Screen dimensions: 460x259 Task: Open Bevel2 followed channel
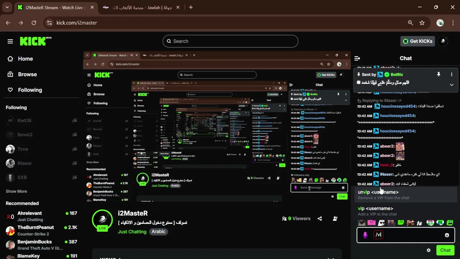(x=41, y=135)
